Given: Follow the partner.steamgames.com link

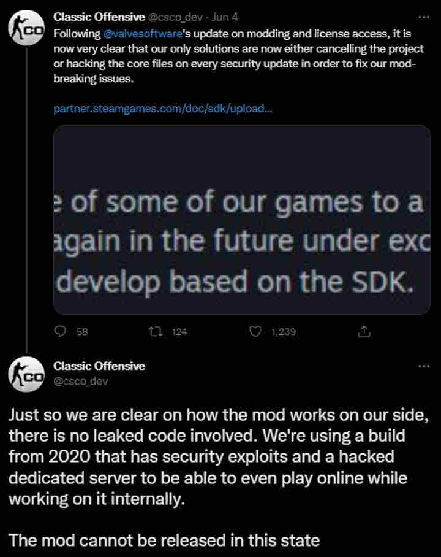Looking at the screenshot, I should click(162, 109).
